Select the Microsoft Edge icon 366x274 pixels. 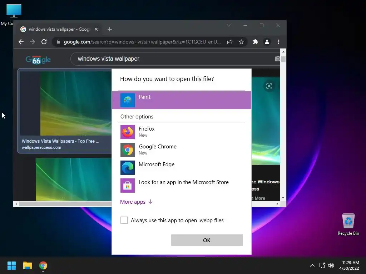tap(128, 168)
